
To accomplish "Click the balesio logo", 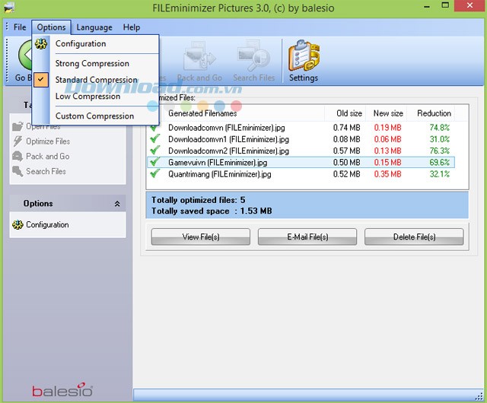I will 62,389.
